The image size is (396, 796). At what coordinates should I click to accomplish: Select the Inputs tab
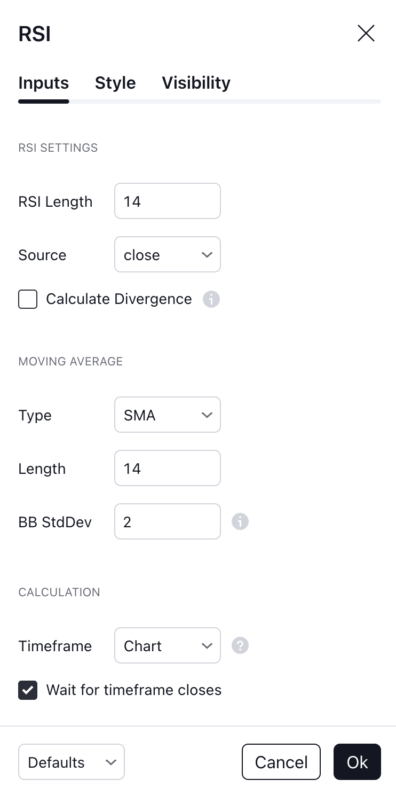click(44, 83)
